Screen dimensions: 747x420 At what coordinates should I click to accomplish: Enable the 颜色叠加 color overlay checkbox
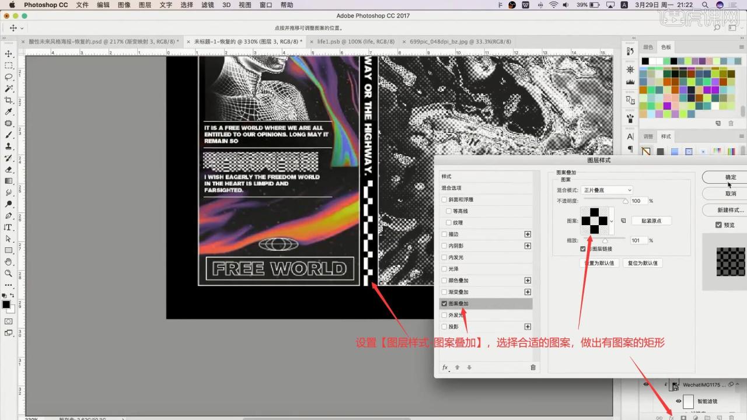point(444,281)
